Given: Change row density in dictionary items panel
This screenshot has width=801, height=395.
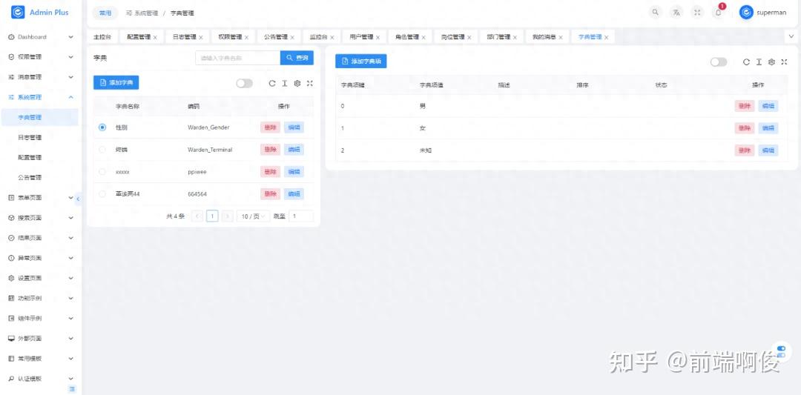Looking at the screenshot, I should tap(759, 62).
